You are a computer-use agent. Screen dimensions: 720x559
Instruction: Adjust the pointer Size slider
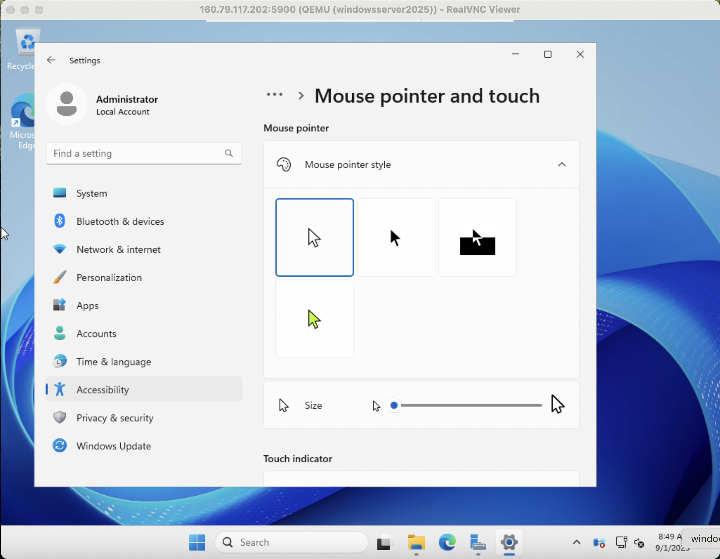[x=395, y=405]
